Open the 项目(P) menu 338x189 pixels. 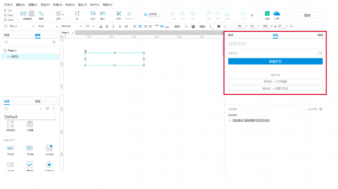[45, 4]
